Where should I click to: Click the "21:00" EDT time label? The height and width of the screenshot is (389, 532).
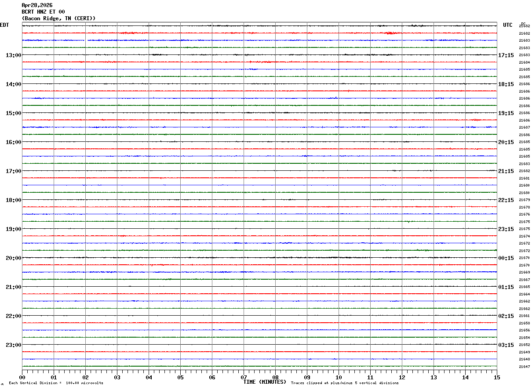pos(13,287)
